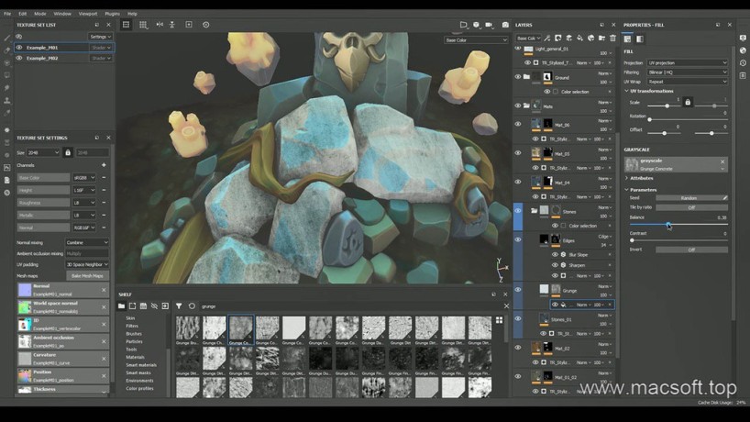Click the Bake Mesh Maps button
The width and height of the screenshot is (750, 422).
tap(87, 275)
